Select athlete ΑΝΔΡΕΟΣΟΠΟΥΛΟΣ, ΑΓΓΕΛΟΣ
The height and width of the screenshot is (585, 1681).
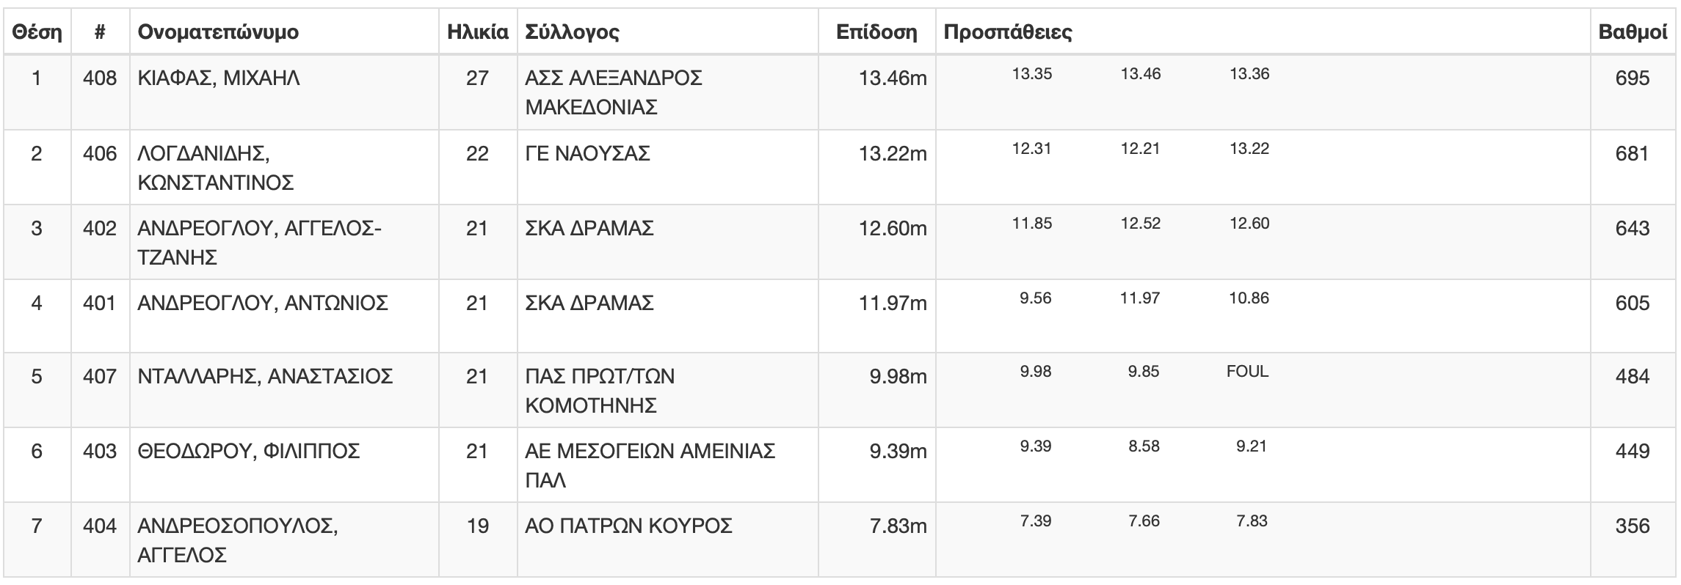tap(238, 540)
